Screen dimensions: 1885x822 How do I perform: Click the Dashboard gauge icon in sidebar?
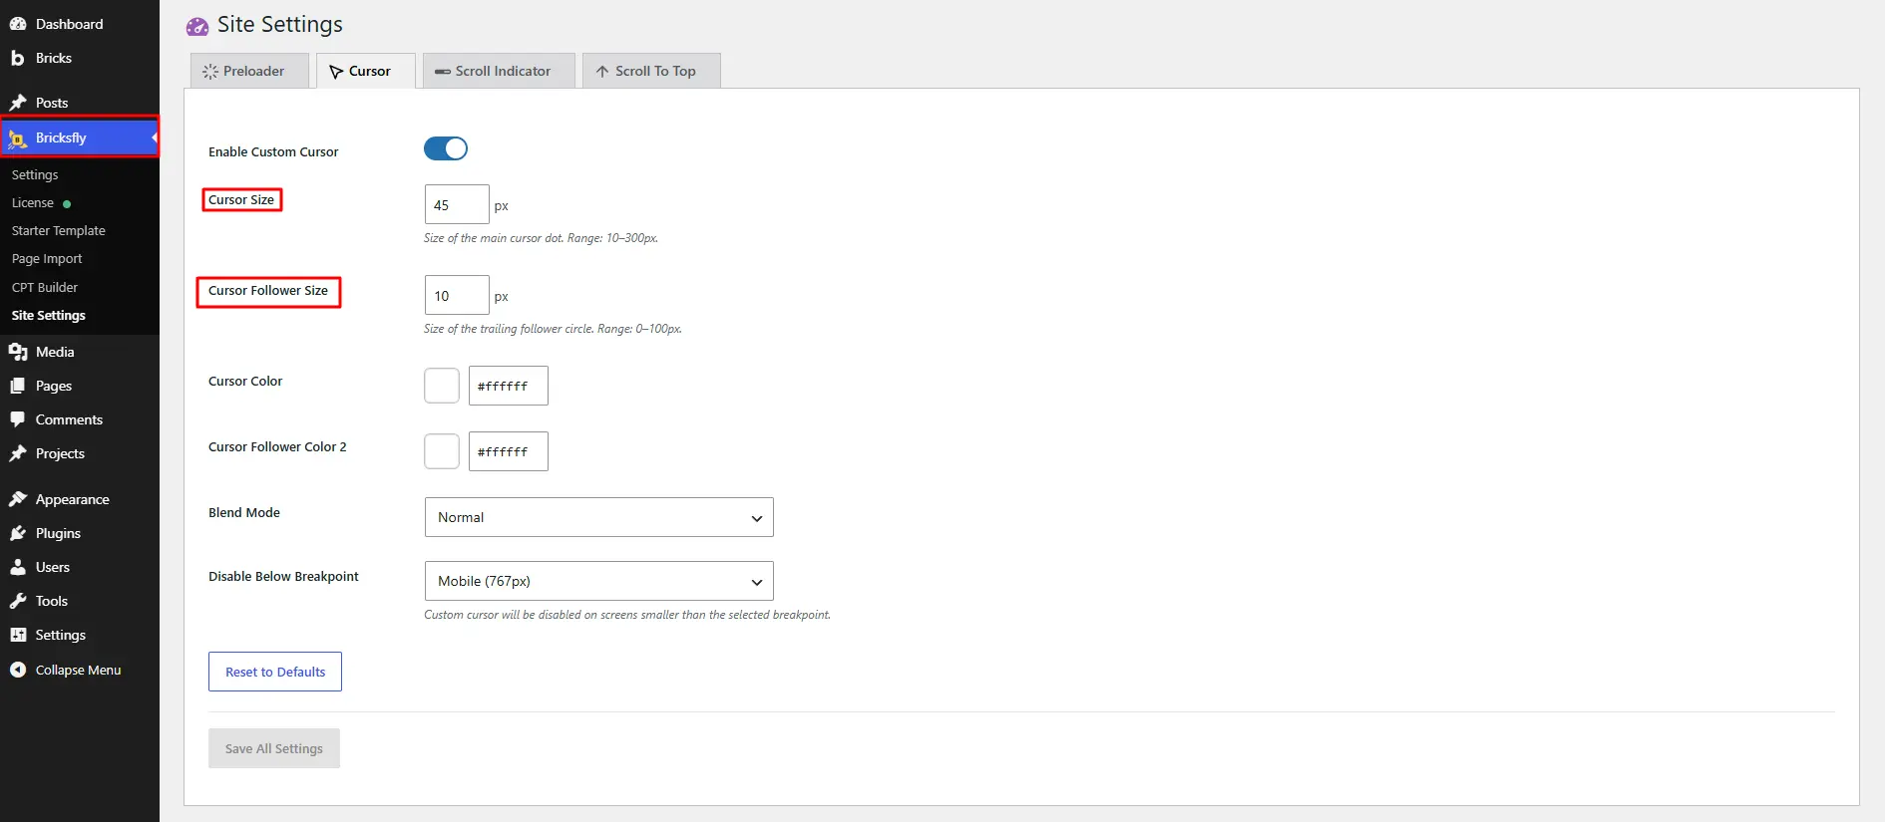pyautogui.click(x=18, y=24)
